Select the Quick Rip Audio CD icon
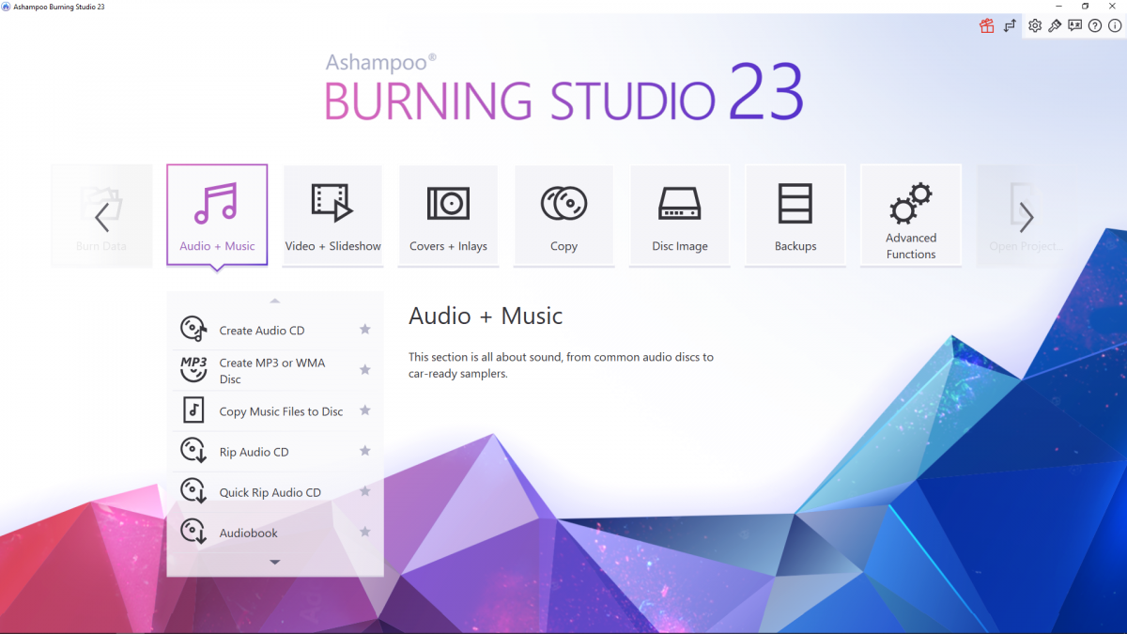The image size is (1127, 634). coord(192,489)
